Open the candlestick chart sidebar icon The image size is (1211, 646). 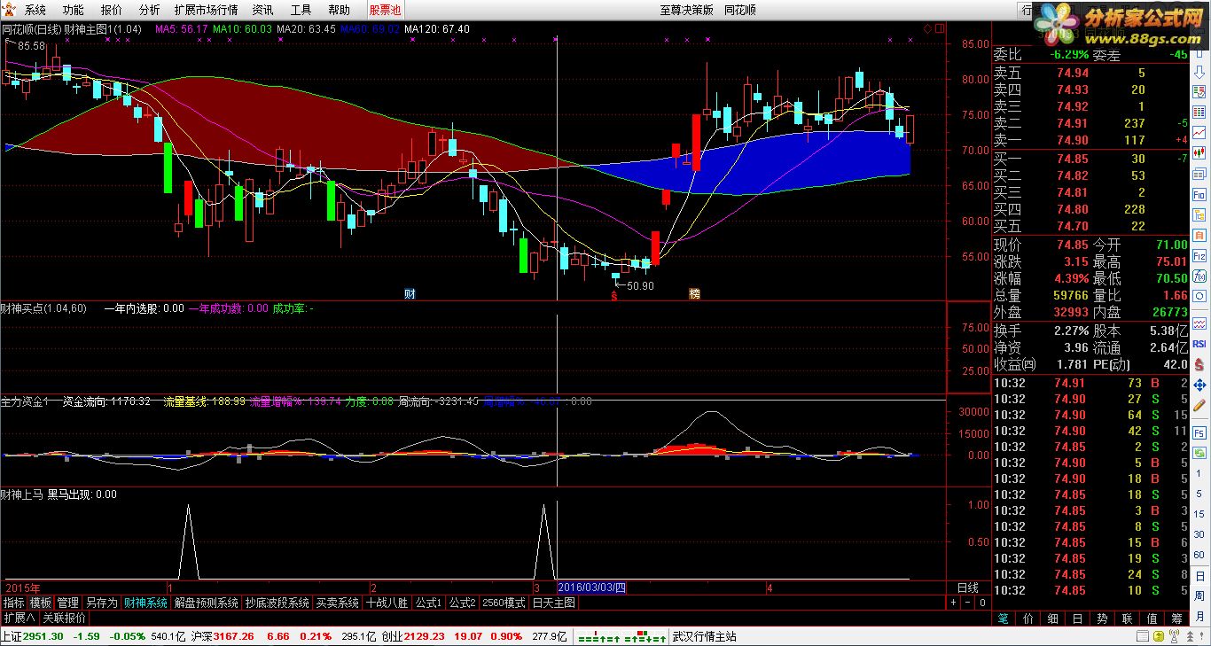coord(1199,152)
